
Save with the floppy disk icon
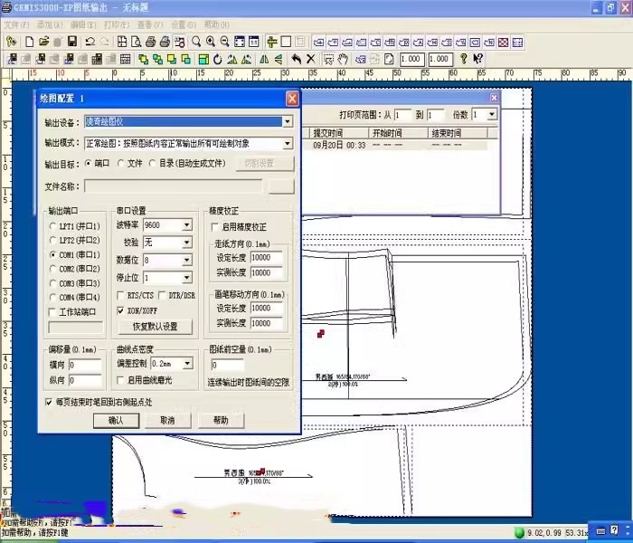point(72,42)
